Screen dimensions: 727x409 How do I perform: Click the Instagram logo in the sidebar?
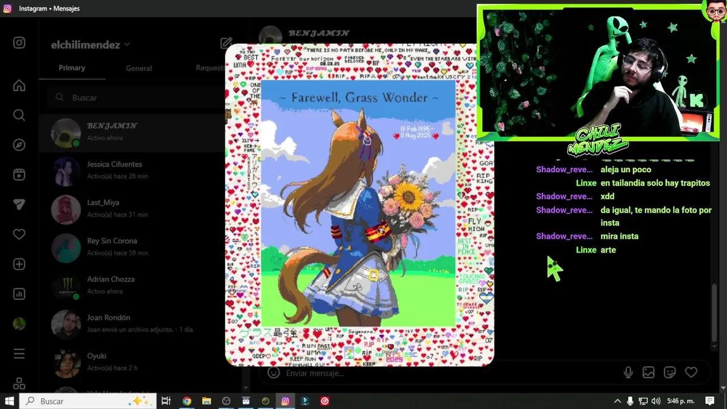pos(19,43)
